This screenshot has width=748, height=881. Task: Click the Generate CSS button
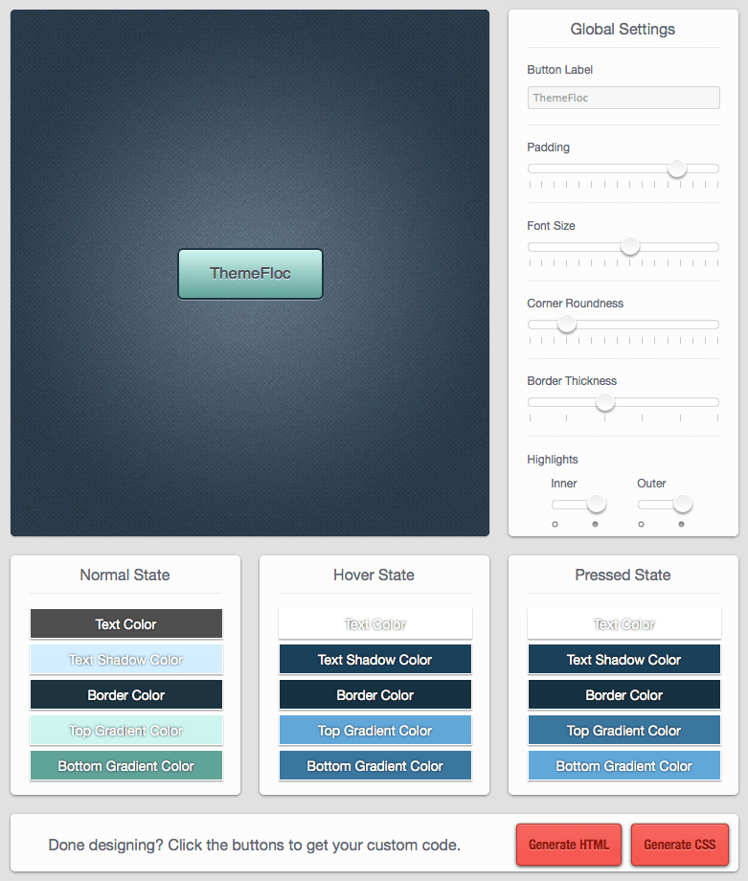pyautogui.click(x=680, y=845)
